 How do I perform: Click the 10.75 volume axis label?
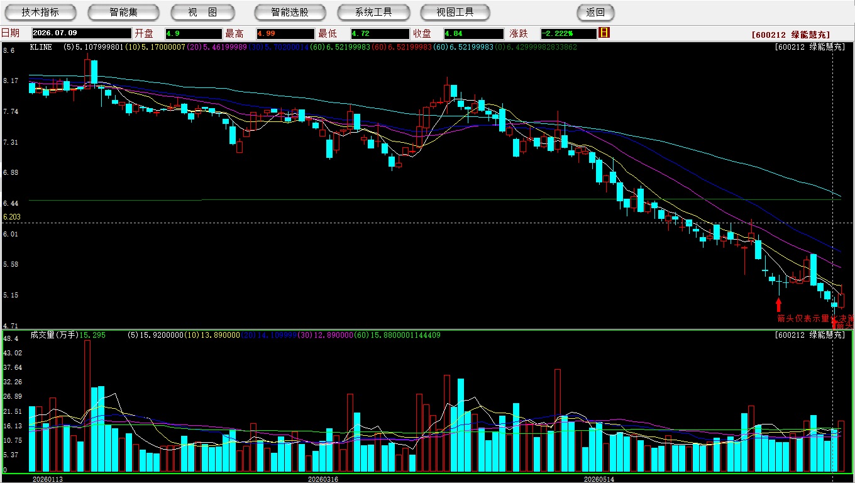[x=13, y=440]
